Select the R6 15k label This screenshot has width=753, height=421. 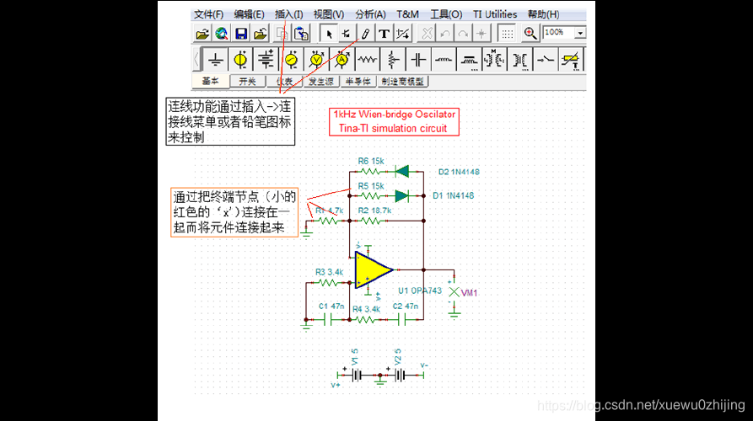(x=371, y=161)
